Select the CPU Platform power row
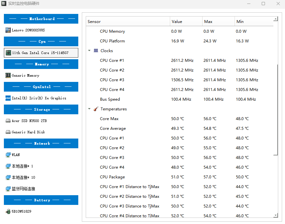This screenshot has width=285, height=224. pyautogui.click(x=180, y=41)
